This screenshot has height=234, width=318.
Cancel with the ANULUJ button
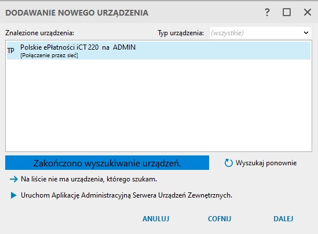(x=156, y=219)
